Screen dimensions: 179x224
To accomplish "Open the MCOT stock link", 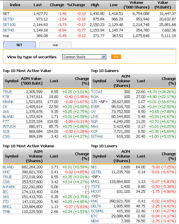I will [x=96, y=192].
